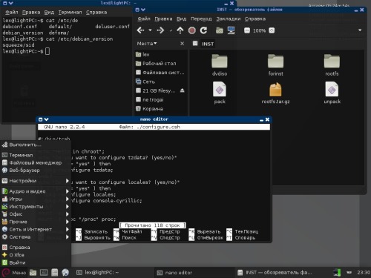Viewport: 371px width, 278px height.
Task: Launch Веб-браузер from Xfce menu
Action: click(36, 171)
